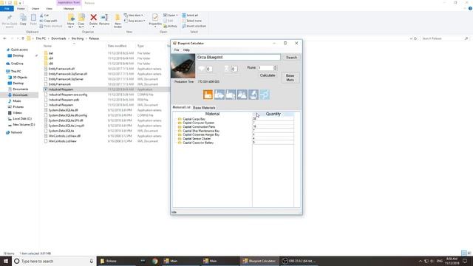This screenshot has width=473, height=266.
Task: Open the Manage ribbon tab
Action: coord(69,9)
